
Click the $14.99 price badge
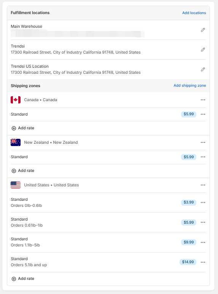click(x=188, y=262)
